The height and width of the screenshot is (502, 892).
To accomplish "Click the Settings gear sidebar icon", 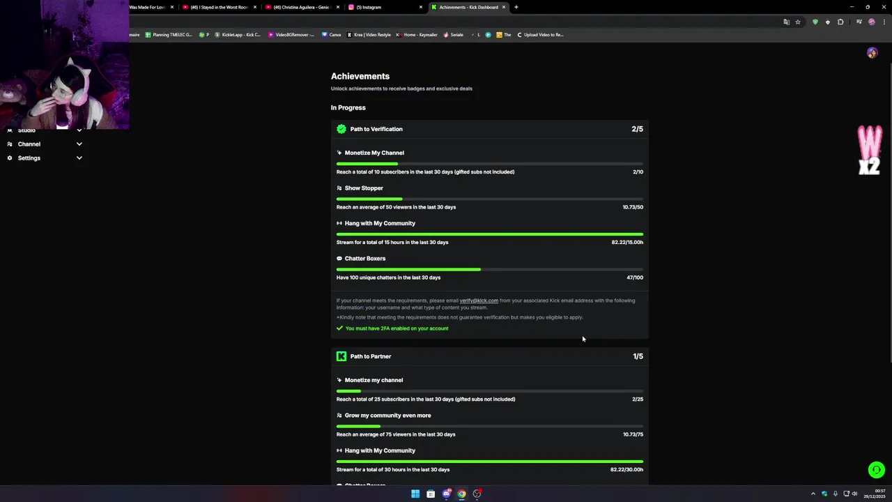I will click(10, 158).
